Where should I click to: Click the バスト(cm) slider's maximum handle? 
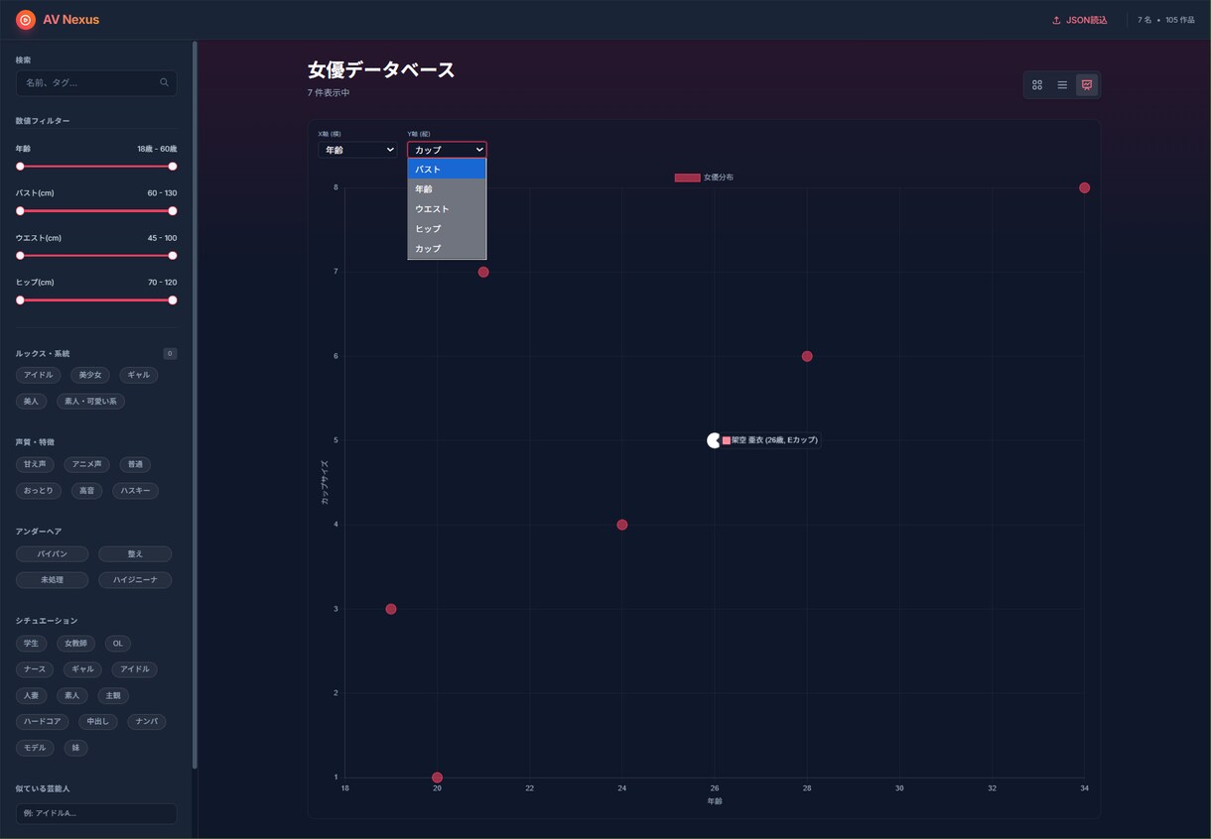[173, 211]
